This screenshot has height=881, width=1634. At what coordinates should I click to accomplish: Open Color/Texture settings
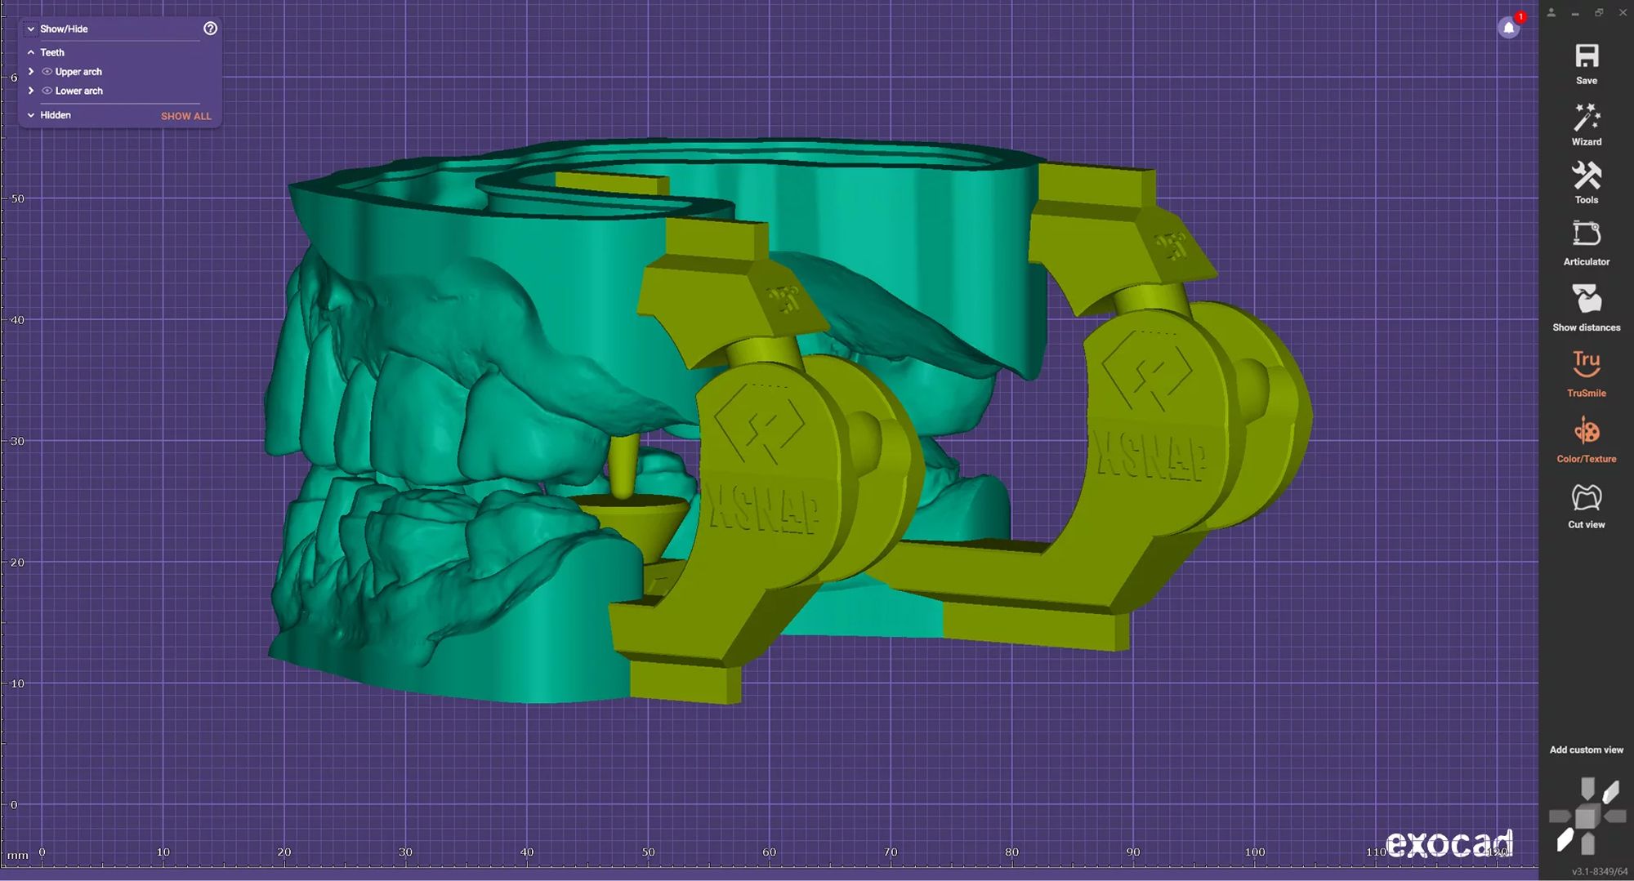click(x=1587, y=440)
